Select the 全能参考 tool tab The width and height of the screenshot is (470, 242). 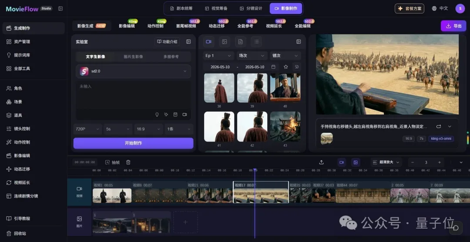tap(245, 26)
